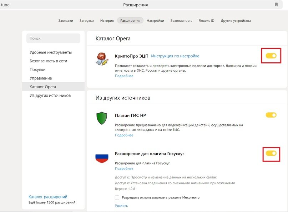Select the Расширения tab
This screenshot has width=288, height=212.
(130, 21)
